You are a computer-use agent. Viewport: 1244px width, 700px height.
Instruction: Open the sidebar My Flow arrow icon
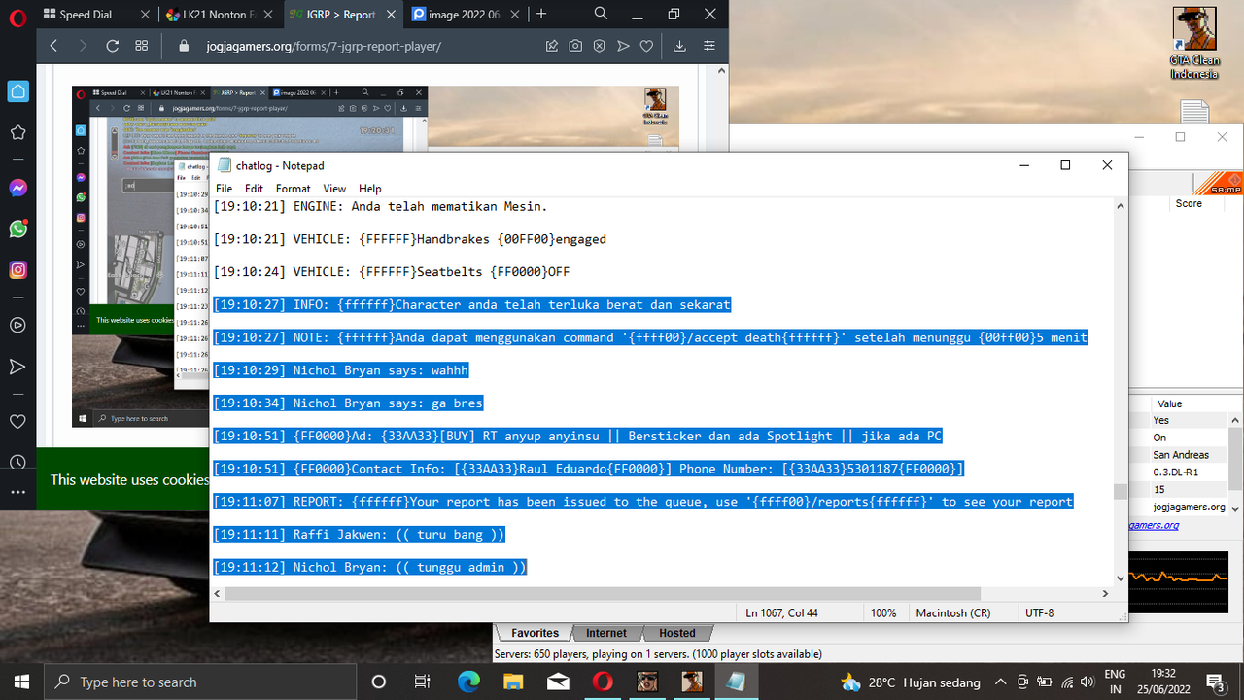point(17,367)
